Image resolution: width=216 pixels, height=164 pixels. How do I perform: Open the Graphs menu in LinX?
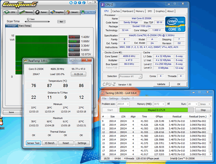pyautogui.click(x=125, y=99)
